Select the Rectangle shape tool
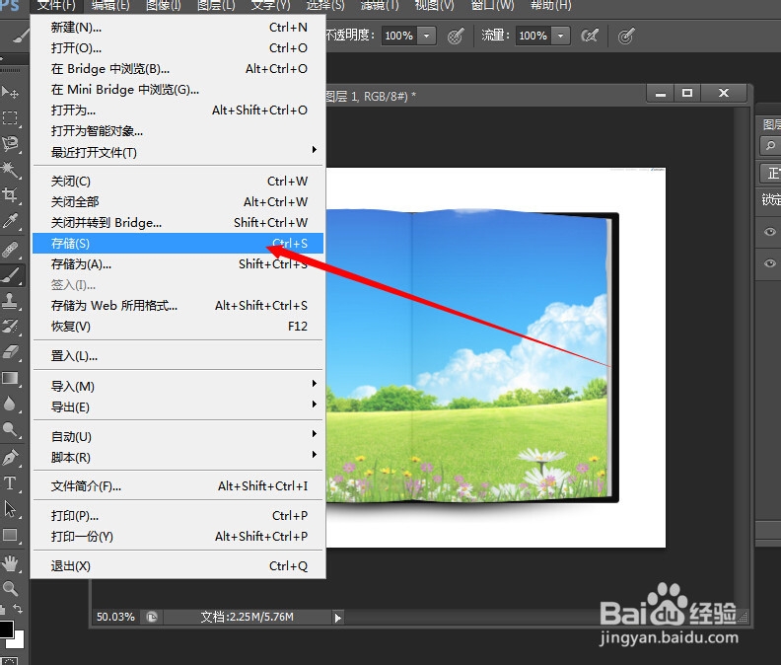 [x=10, y=535]
